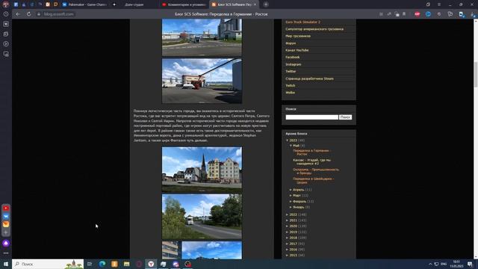
Task: Reload the page with refresh icon
Action: coord(28,14)
